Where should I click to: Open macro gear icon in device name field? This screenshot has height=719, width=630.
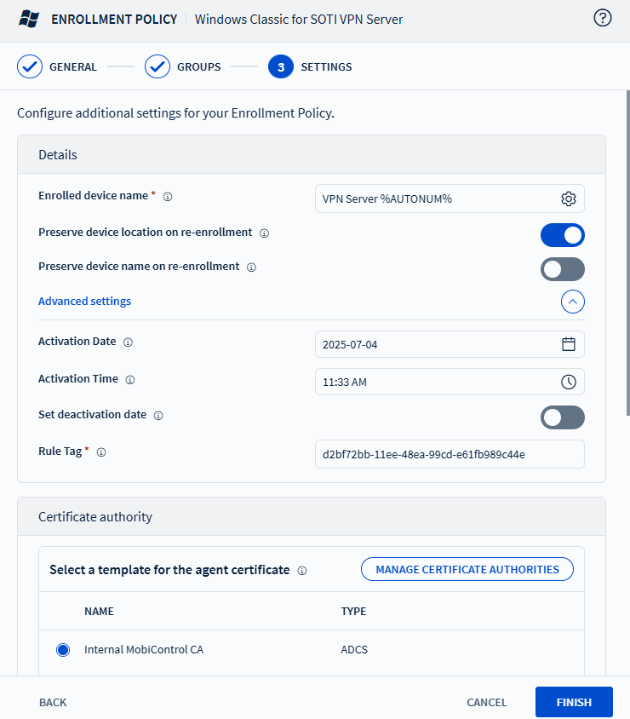tap(569, 198)
